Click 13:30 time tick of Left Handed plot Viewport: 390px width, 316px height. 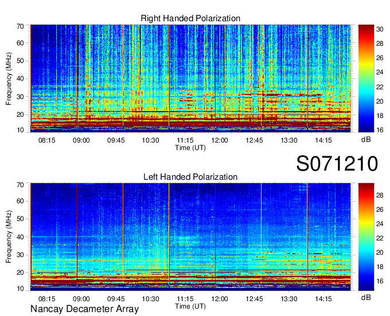point(289,299)
